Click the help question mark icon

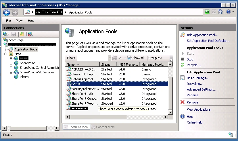pos(229,12)
